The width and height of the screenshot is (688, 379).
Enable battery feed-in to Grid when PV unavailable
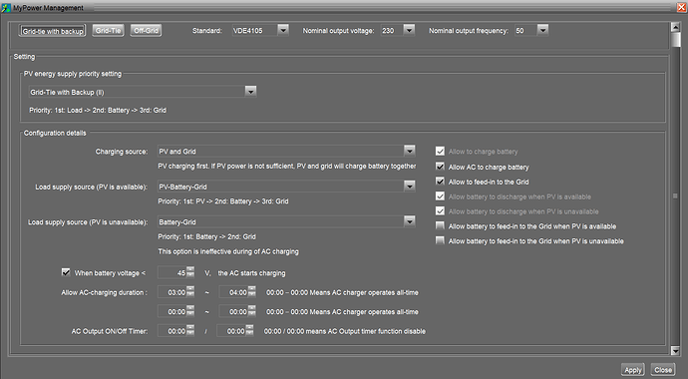[x=440, y=240]
